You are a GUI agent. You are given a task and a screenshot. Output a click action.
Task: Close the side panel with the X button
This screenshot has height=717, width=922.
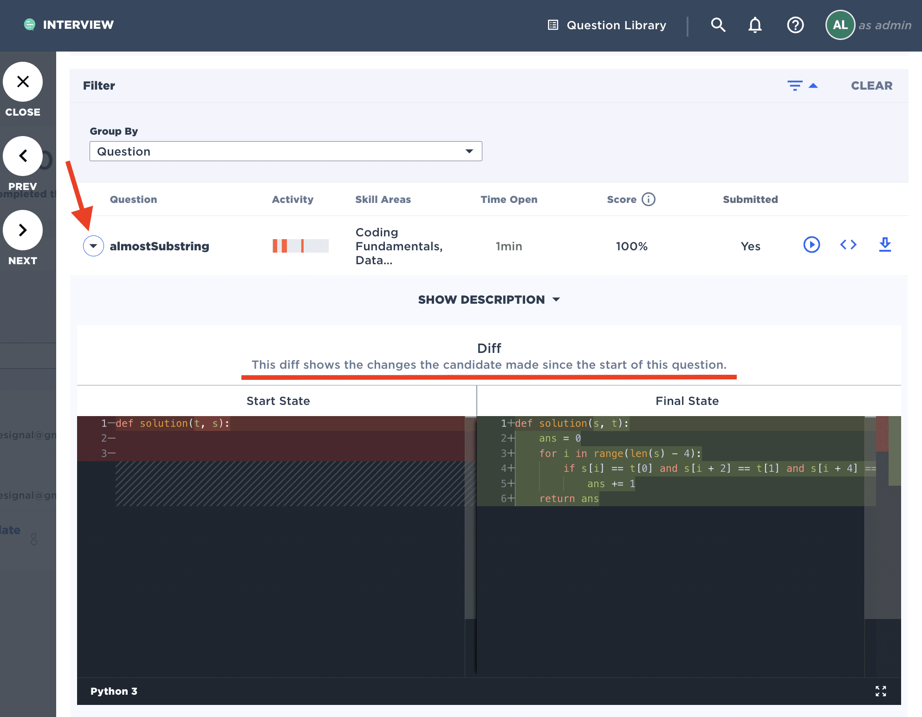[23, 82]
